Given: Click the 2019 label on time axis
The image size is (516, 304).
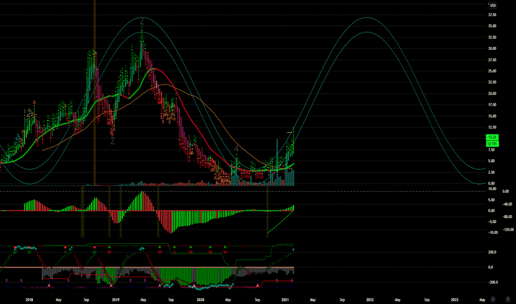Looking at the screenshot, I should (116, 300).
